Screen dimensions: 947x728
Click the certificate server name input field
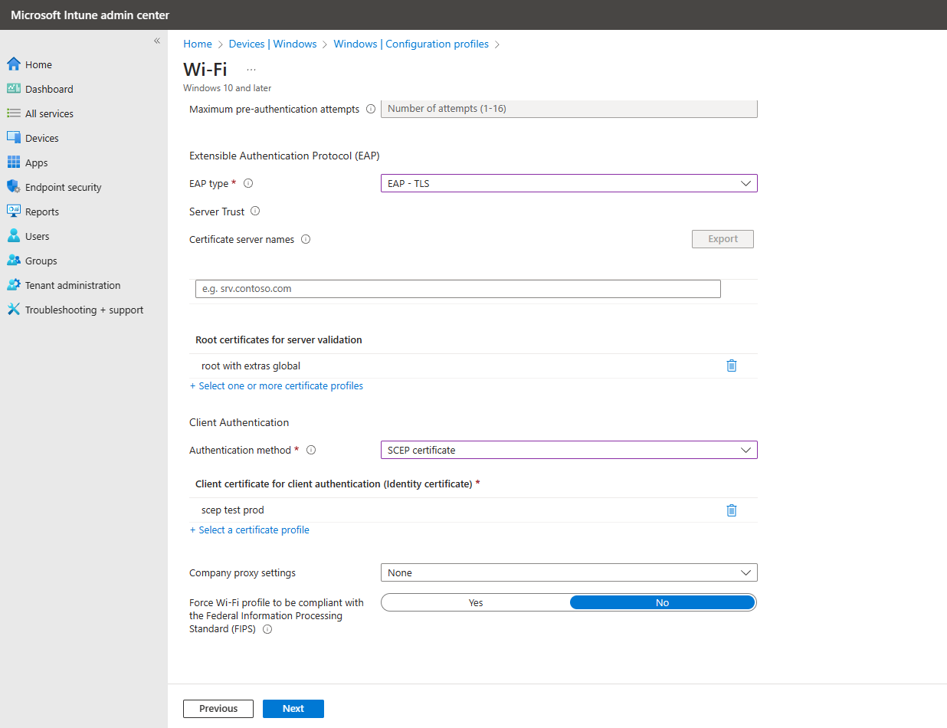pyautogui.click(x=458, y=289)
